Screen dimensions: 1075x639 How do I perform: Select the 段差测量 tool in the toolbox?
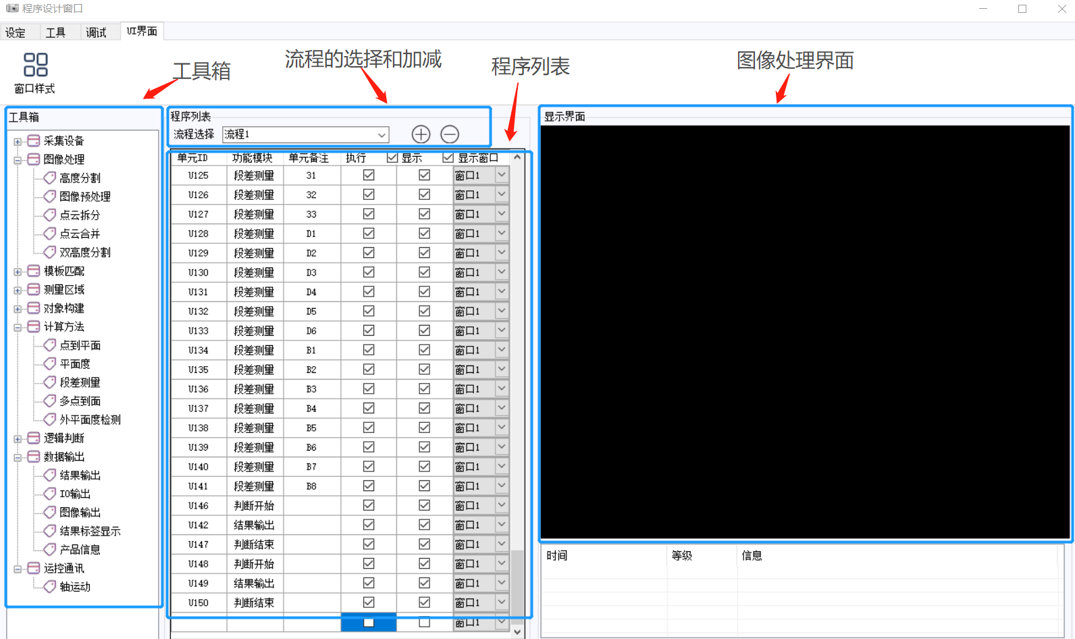[80, 382]
